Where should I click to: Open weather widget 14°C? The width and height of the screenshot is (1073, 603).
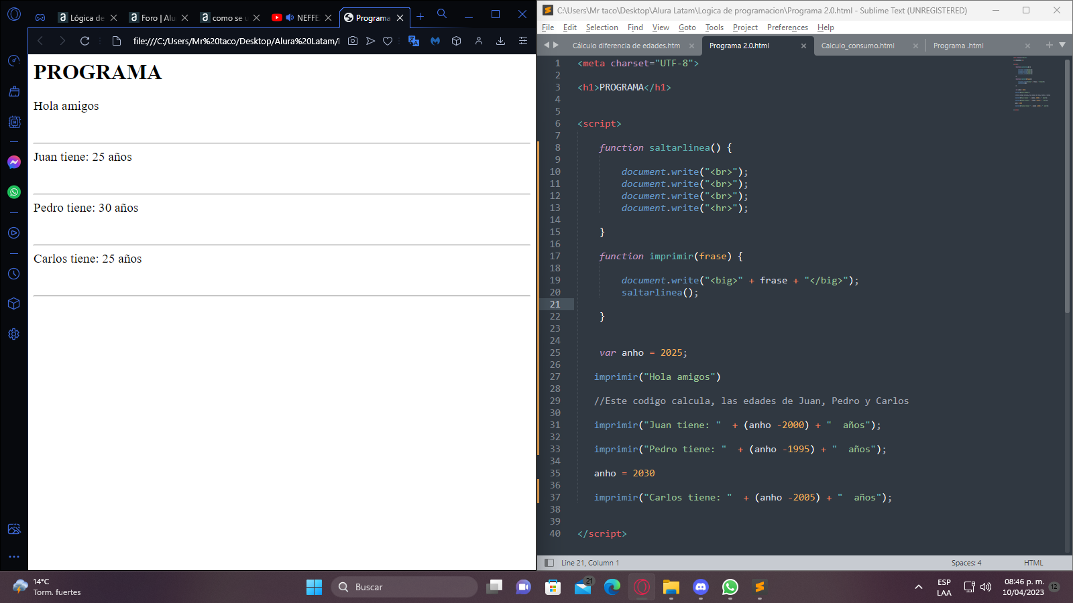click(x=47, y=587)
